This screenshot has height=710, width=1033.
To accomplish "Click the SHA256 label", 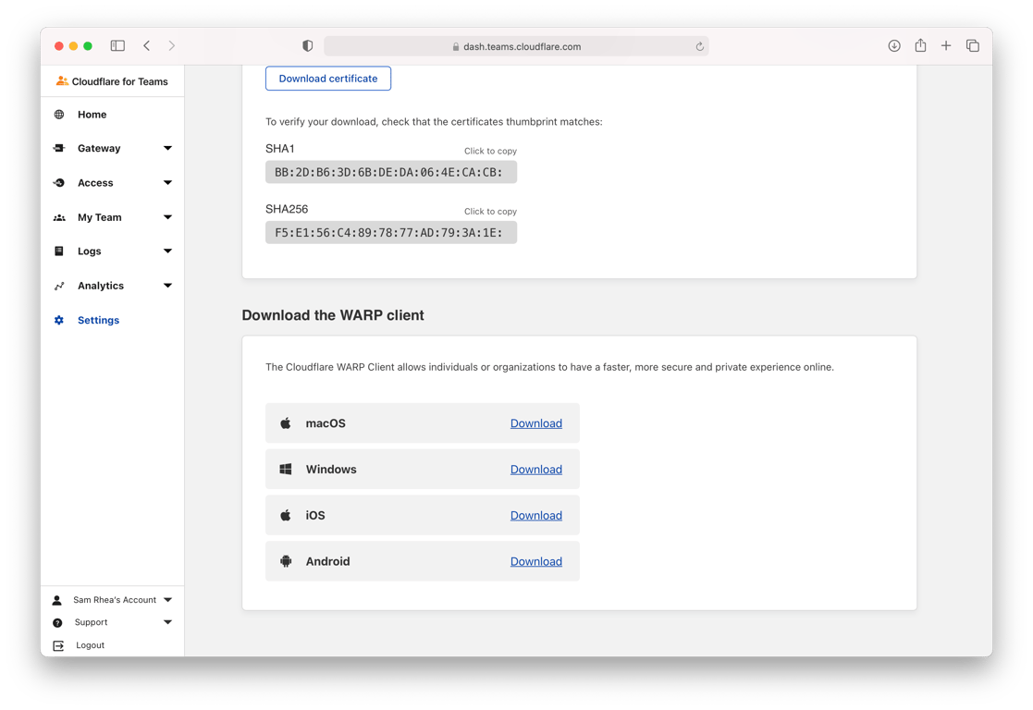I will click(x=287, y=210).
